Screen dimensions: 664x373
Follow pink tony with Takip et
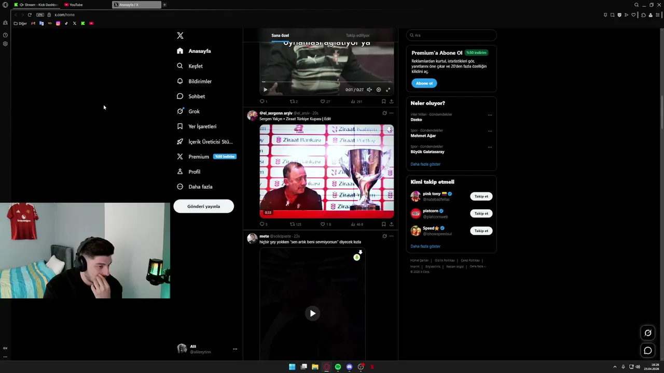coord(481,196)
